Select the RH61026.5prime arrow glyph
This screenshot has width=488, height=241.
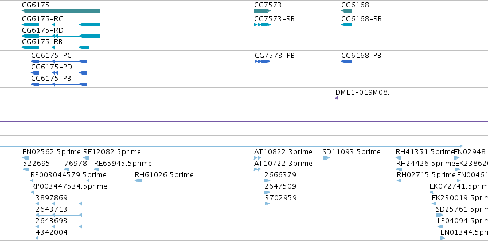point(138,181)
